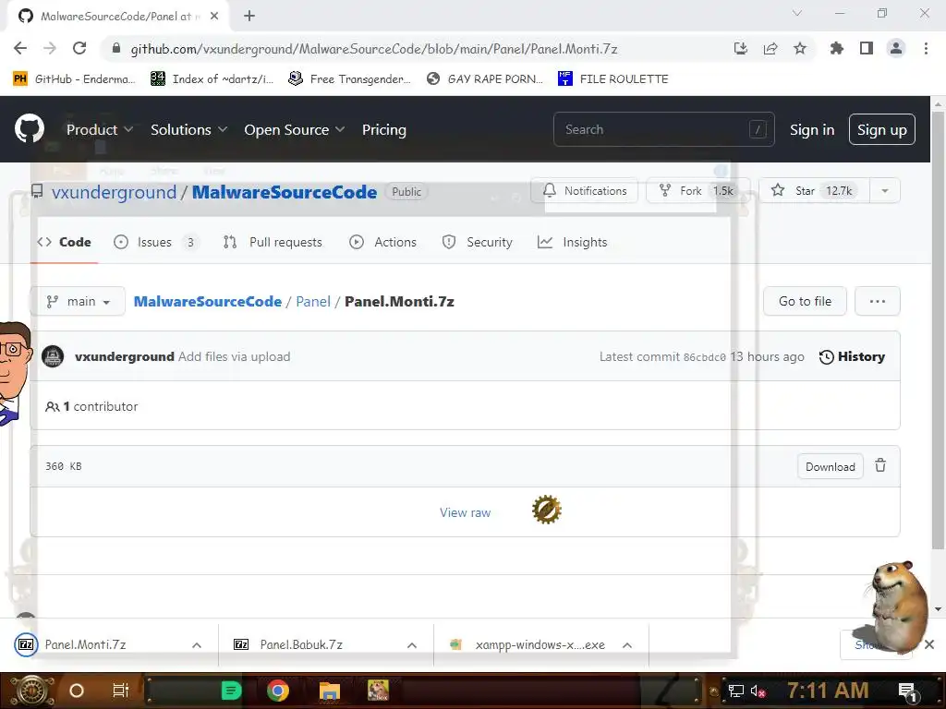The height and width of the screenshot is (709, 946).
Task: Open the Issues tab
Action: coord(155,242)
